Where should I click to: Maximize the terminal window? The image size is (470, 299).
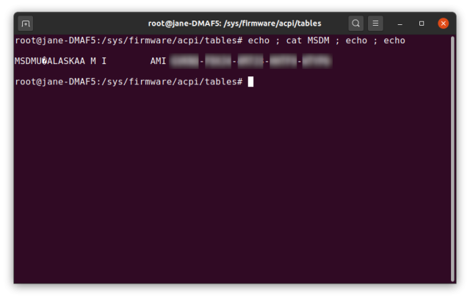coord(422,24)
